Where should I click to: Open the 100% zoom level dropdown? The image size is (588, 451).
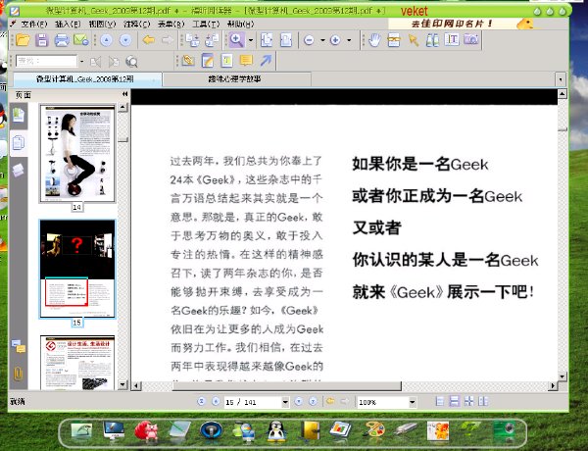pos(413,402)
